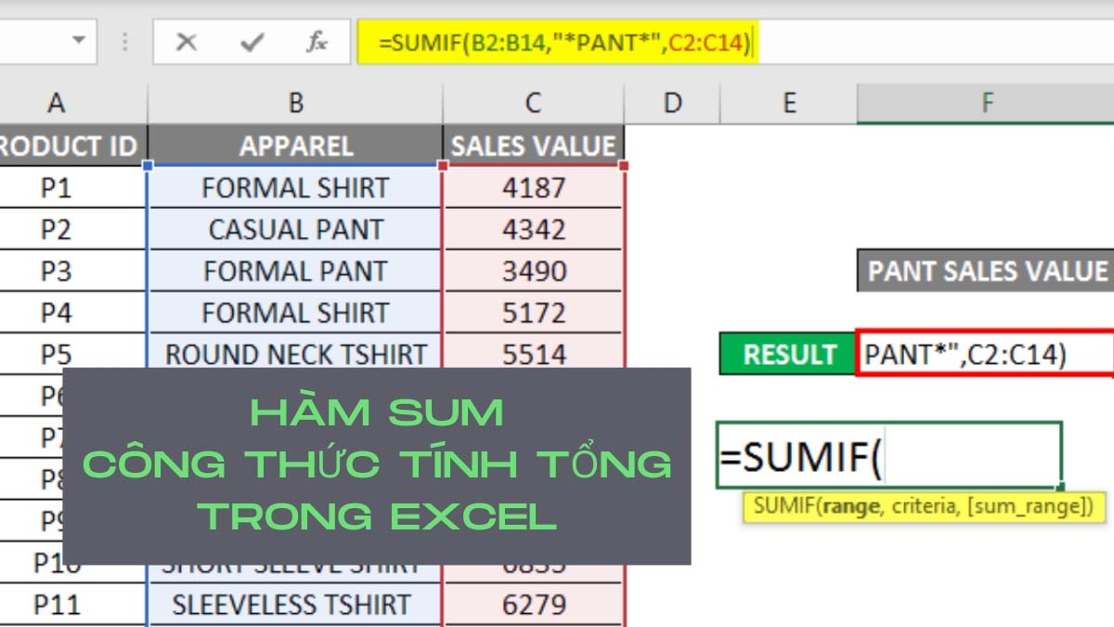
Task: Click the PANT SALES VALUE header cell
Action: [986, 271]
